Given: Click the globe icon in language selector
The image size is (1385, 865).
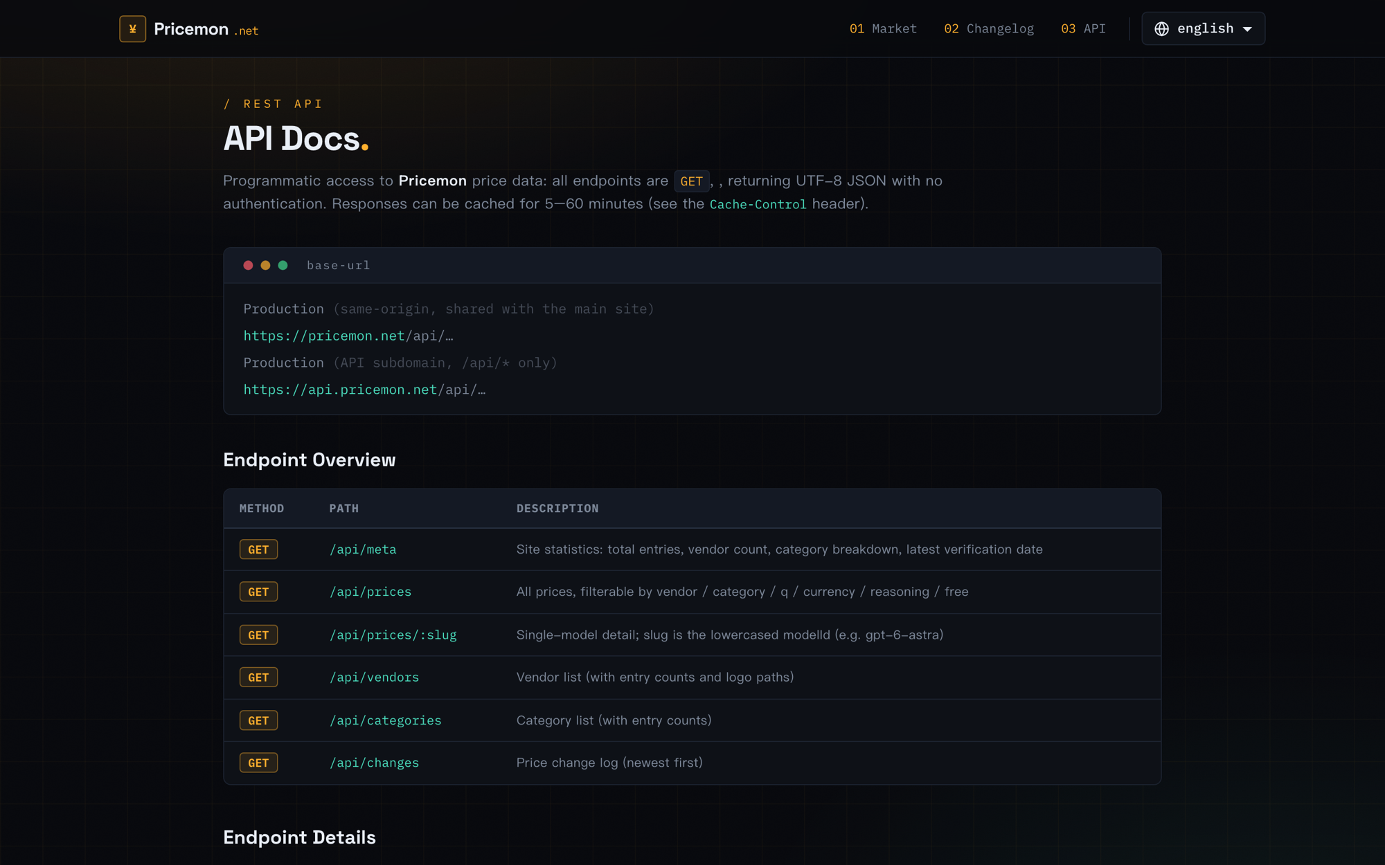Looking at the screenshot, I should coord(1161,28).
